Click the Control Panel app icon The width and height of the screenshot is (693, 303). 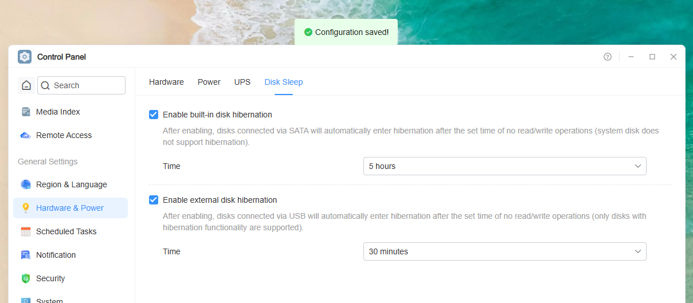tap(25, 57)
